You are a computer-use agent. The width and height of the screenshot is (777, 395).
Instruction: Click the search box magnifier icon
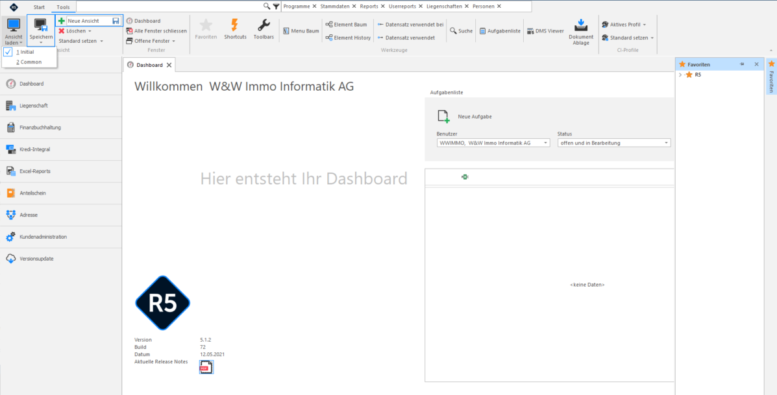(267, 6)
